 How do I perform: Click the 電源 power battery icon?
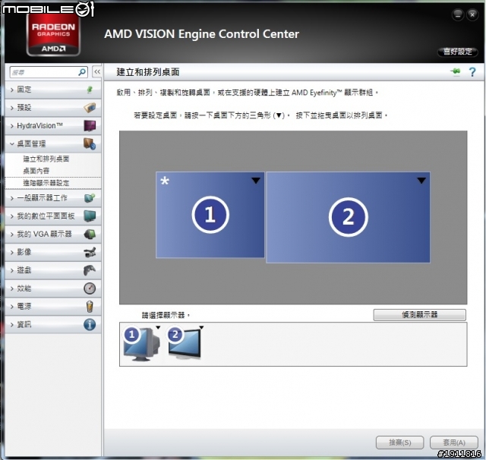[90, 307]
